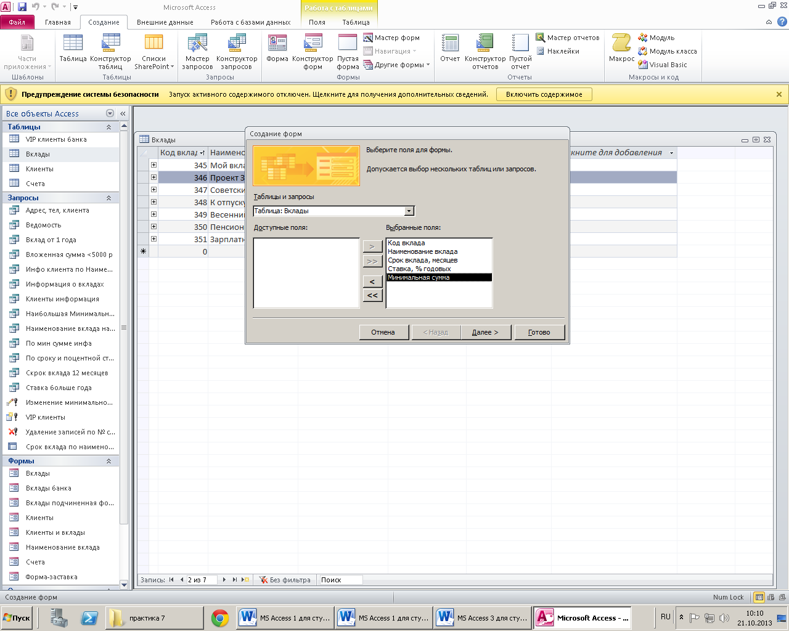This screenshot has width=789, height=631.
Task: Switch to the Поля tab
Action: coord(317,22)
